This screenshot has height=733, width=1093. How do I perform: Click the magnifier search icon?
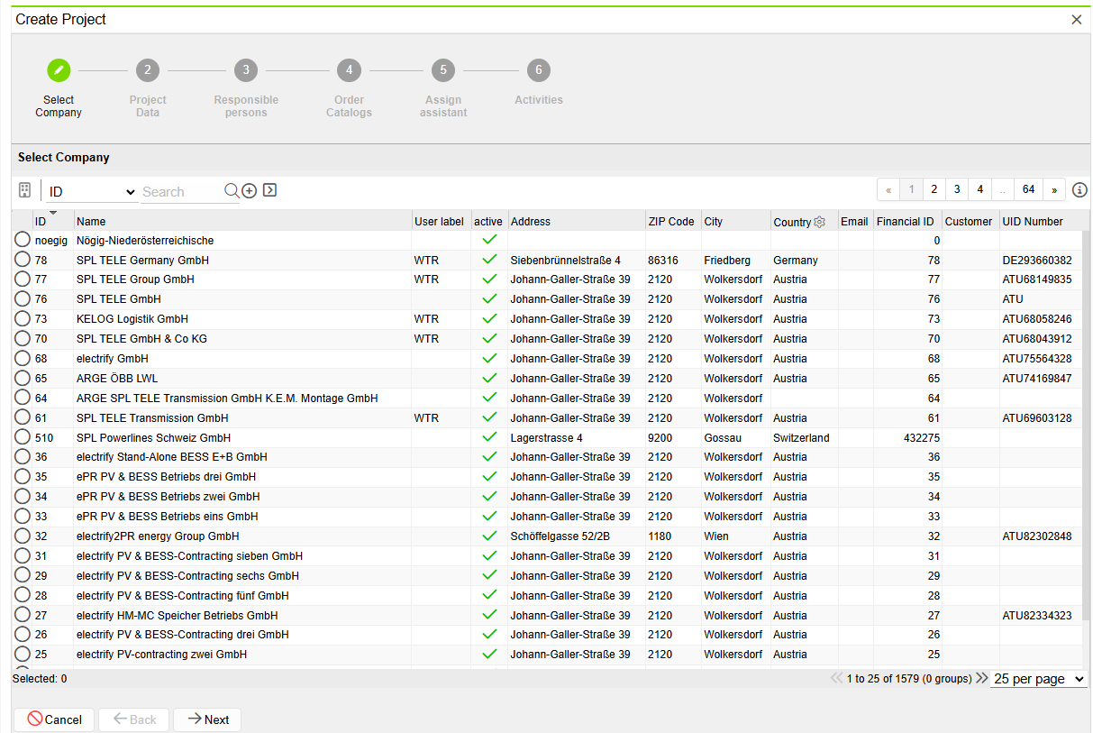coord(232,190)
